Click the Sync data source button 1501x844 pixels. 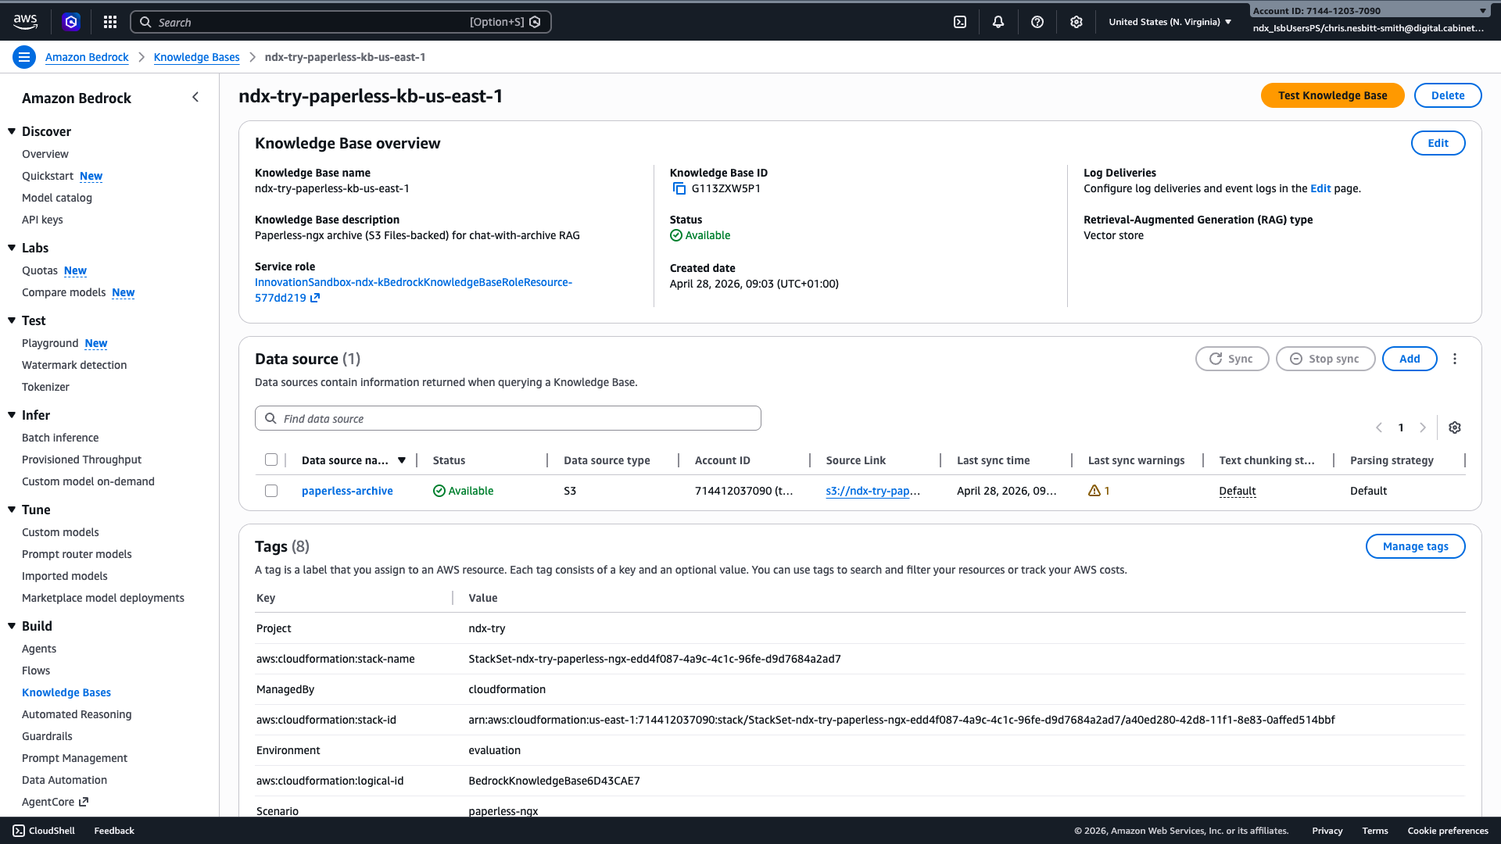[1231, 359]
